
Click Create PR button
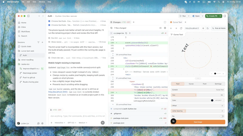click(x=212, y=16)
